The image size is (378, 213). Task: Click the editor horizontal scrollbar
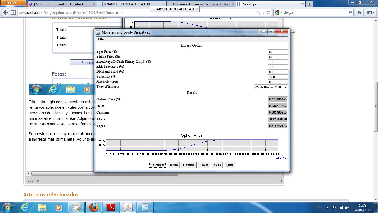(105, 174)
